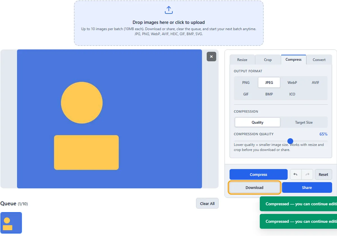Viewport: 337px width, 236px height.
Task: Select the queued image thumbnail
Action: pos(11,223)
